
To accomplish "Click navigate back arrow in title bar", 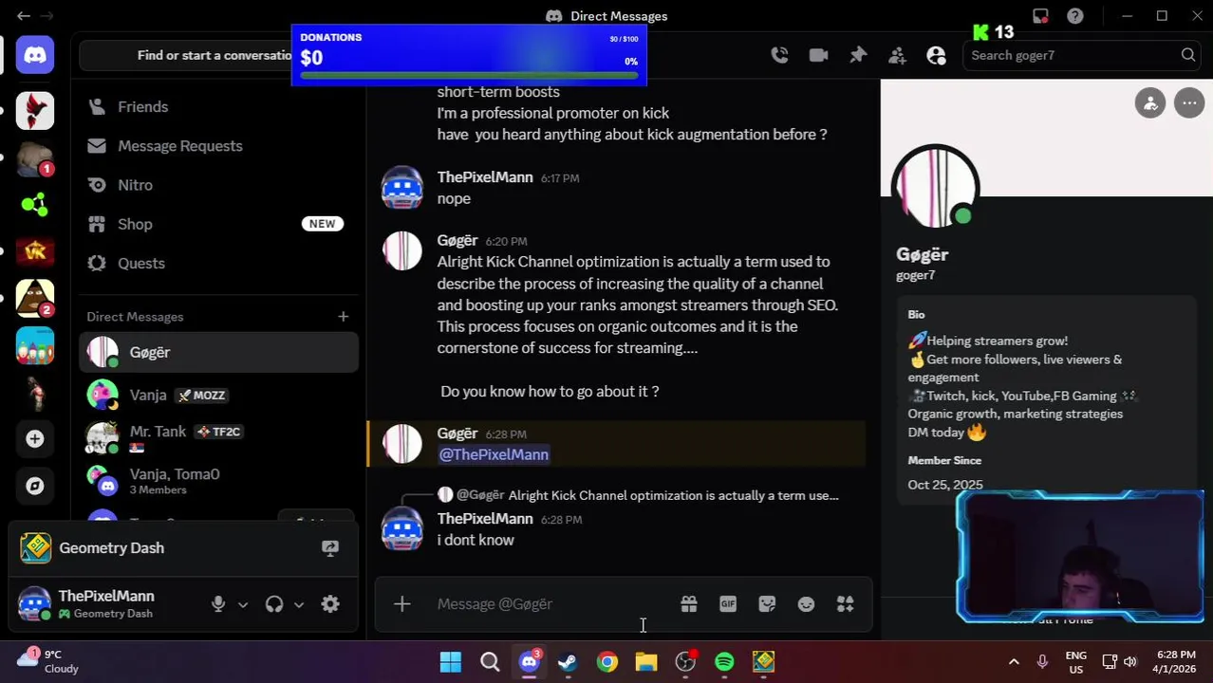I will 24,16.
